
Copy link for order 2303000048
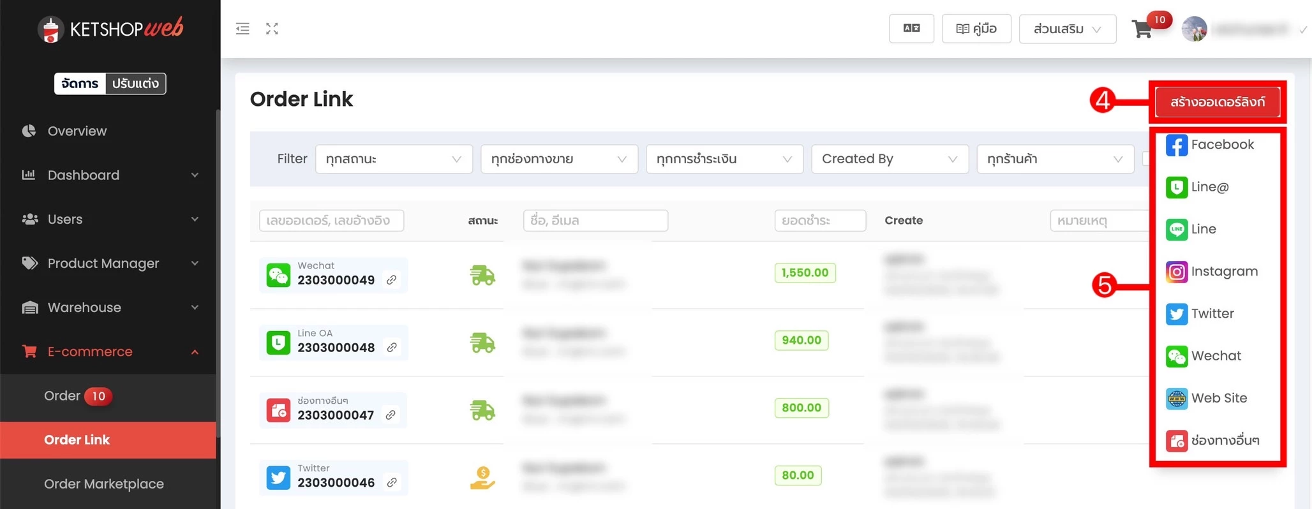click(392, 348)
